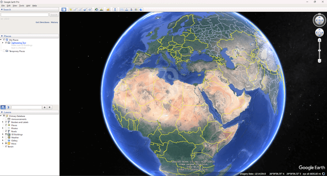Open the Help menu
327x176 pixels.
[35, 6]
